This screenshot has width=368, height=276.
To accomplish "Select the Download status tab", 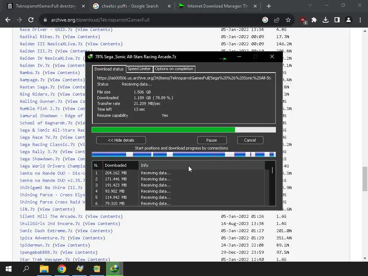I will [x=109, y=69].
